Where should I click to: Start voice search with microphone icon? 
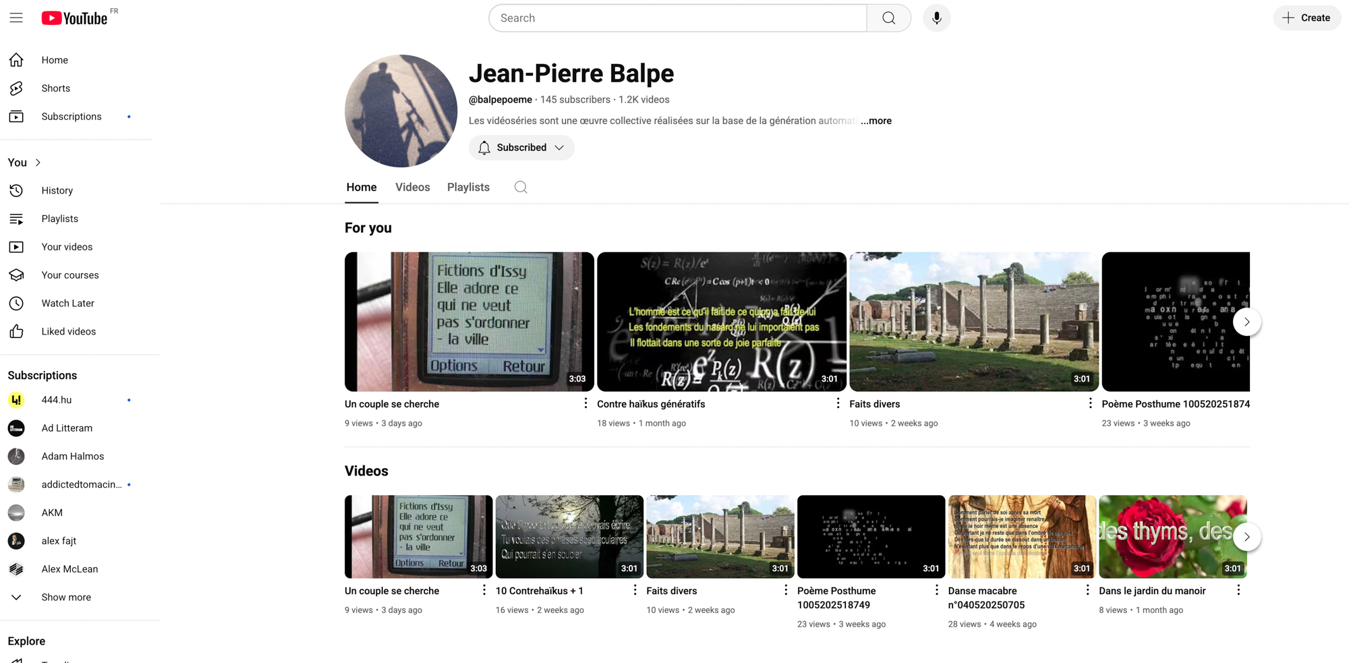coord(936,18)
